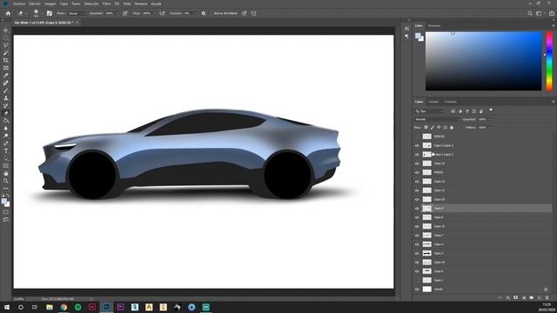This screenshot has width=557, height=313.
Task: Select the Horizontal Type tool
Action: pos(6,150)
